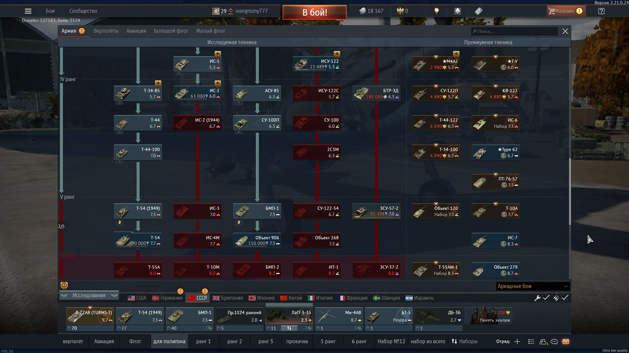Open the contacts icon
Image resolution: width=629 pixels, height=353 pixels.
point(543,342)
